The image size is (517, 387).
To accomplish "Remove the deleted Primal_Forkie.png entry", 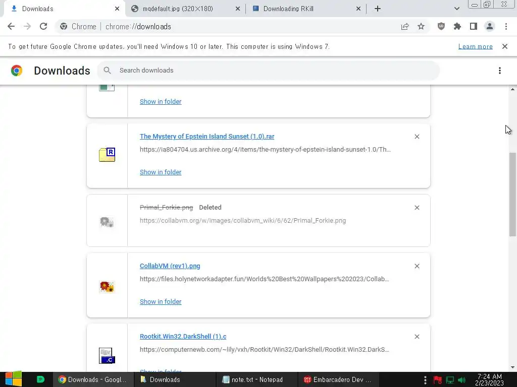I will [417, 208].
